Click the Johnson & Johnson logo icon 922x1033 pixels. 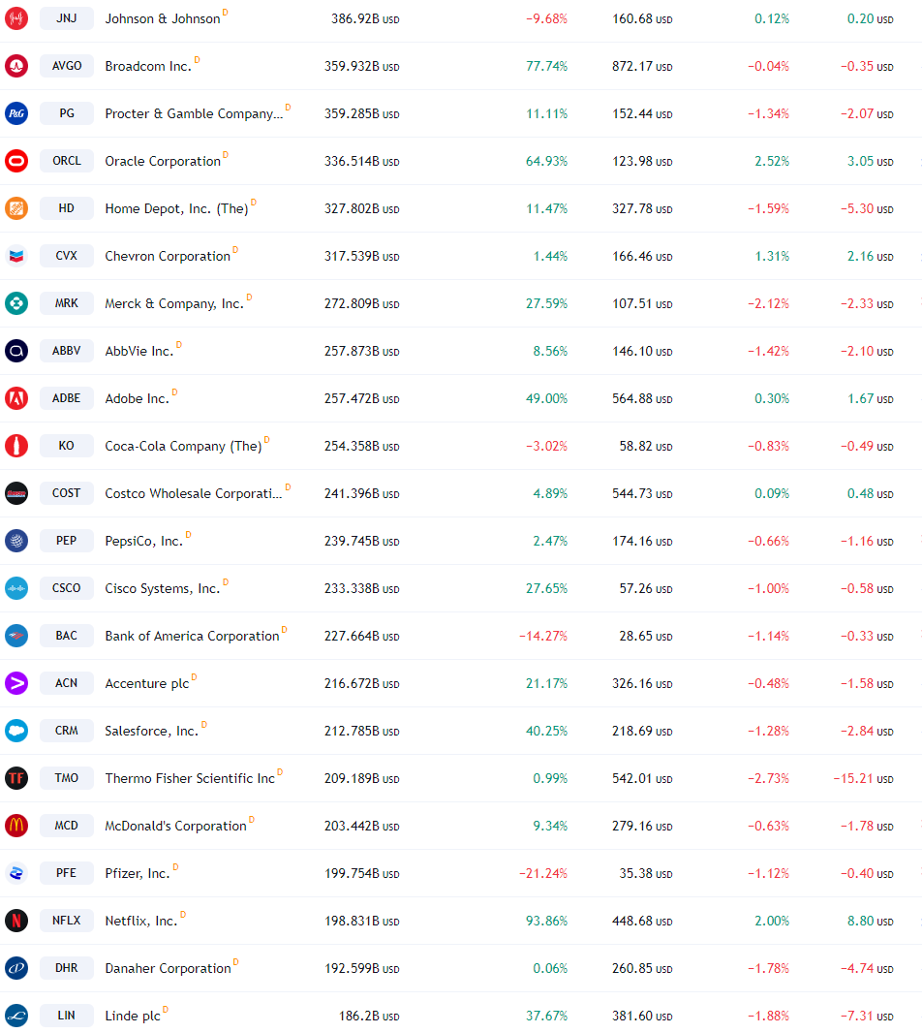tap(16, 18)
